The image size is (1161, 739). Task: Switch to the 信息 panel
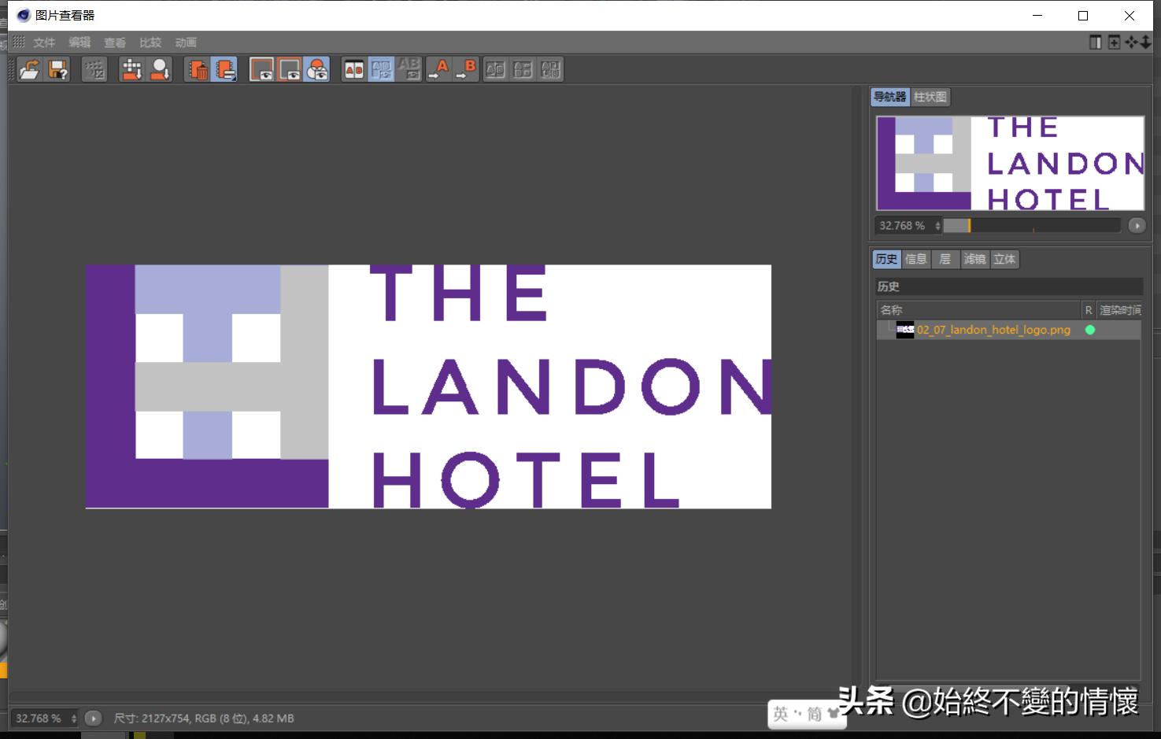(x=915, y=259)
